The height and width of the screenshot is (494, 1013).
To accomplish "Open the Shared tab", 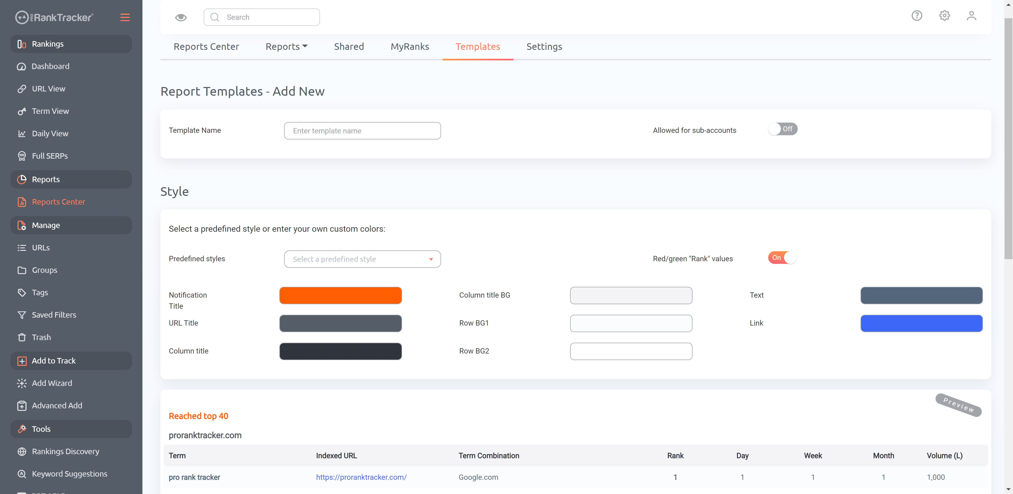I will tap(349, 46).
